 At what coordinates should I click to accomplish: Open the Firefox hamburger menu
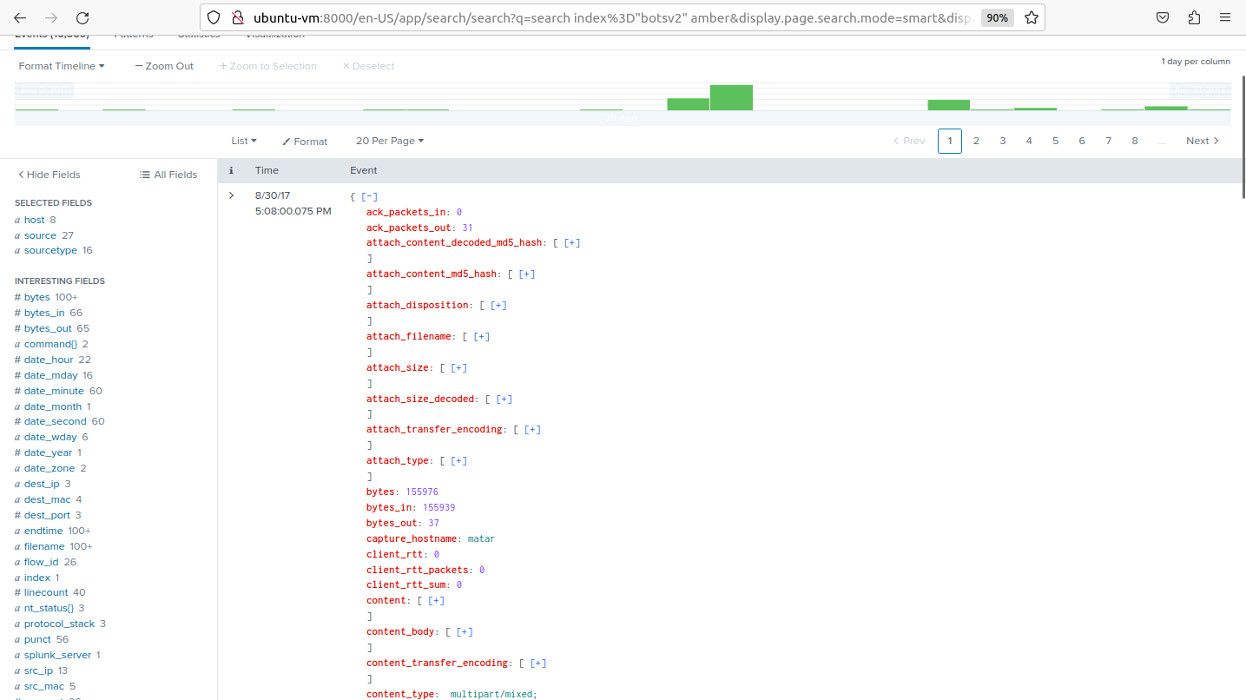(1224, 17)
